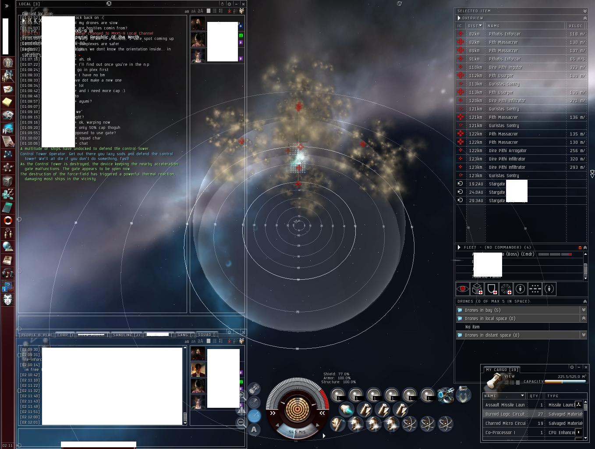Broadcast need shield using the shield icon
The height and width of the screenshot is (449, 595).
point(492,289)
